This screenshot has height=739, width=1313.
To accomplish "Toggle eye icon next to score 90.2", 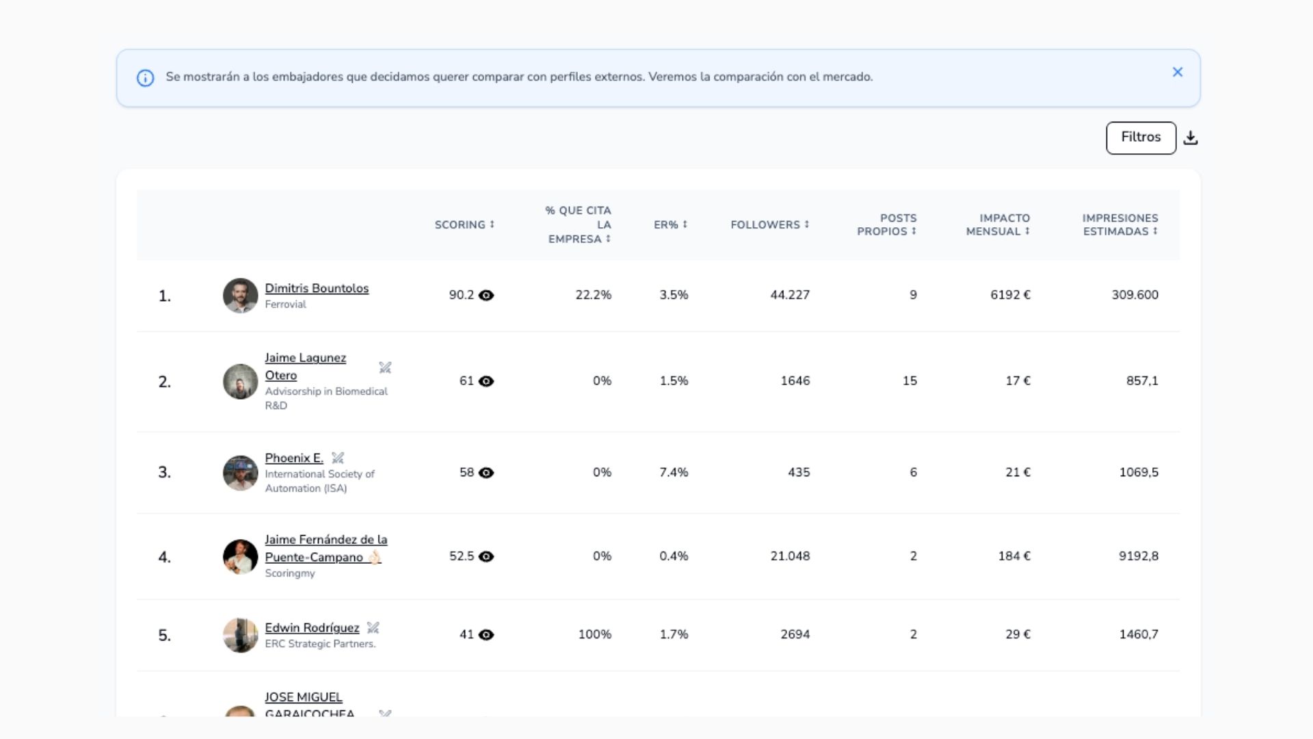I will click(486, 296).
